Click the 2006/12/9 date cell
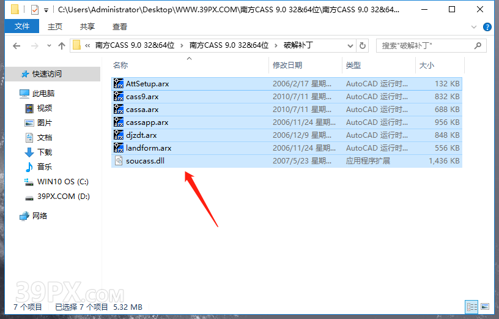The height and width of the screenshot is (319, 499). click(302, 135)
